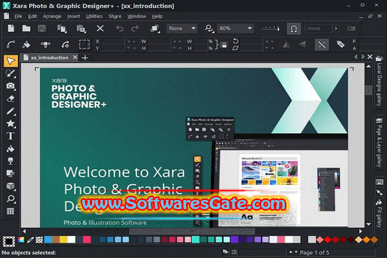Select the Transparency wine-glass tool
The width and height of the screenshot is (387, 258).
coord(11,161)
